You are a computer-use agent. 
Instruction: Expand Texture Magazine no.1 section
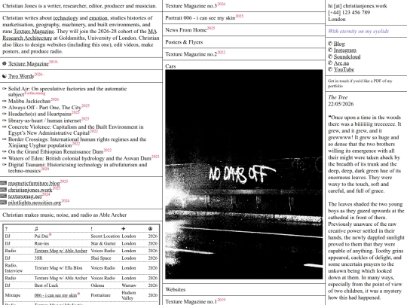pos(243,301)
